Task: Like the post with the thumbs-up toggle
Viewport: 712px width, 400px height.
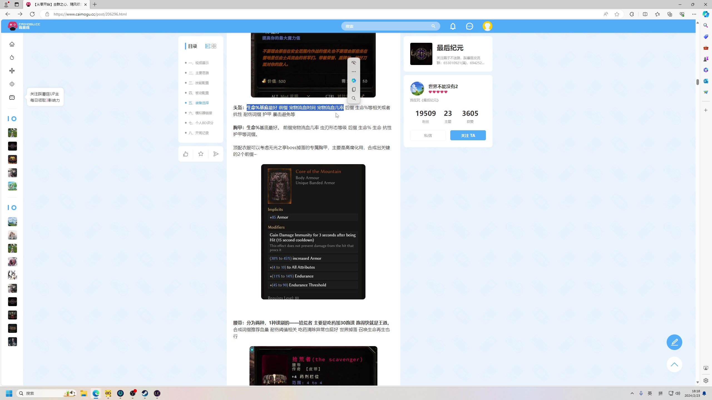Action: (185, 154)
